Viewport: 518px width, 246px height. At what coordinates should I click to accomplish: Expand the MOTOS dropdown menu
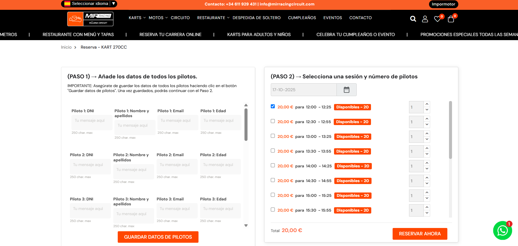pyautogui.click(x=158, y=18)
